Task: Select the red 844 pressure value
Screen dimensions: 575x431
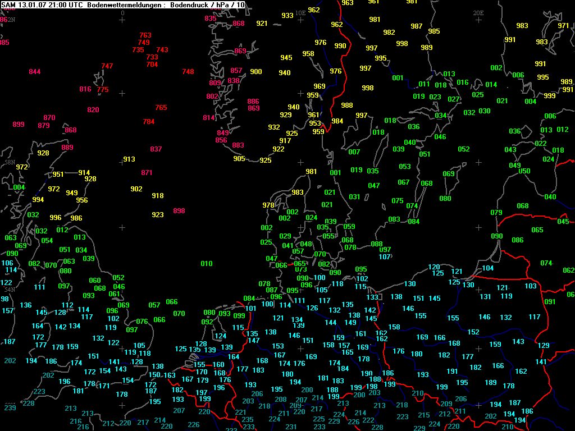Action: coord(35,72)
